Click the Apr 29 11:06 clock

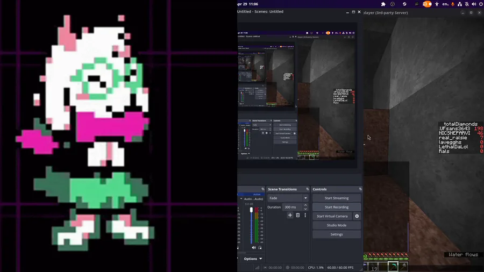tap(248, 4)
